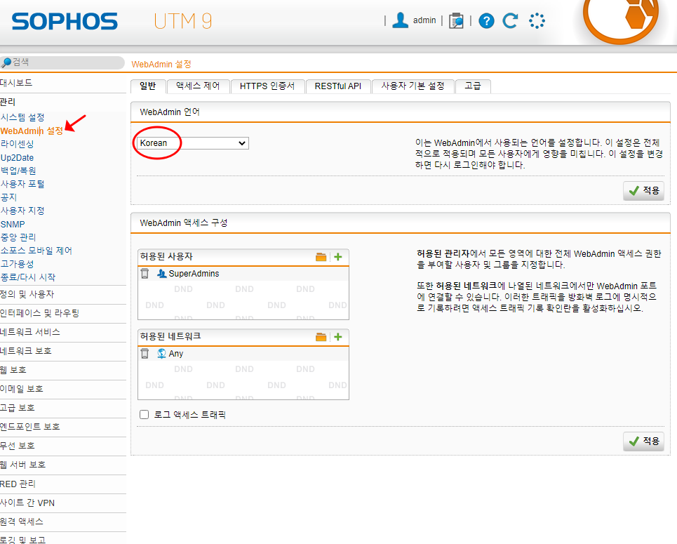Open 사용자 포털 in sidebar
This screenshot has width=677, height=544.
click(x=22, y=184)
